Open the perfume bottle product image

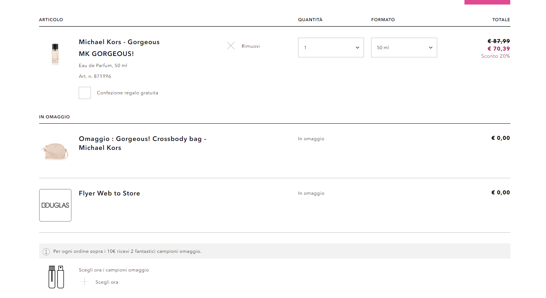pos(55,53)
